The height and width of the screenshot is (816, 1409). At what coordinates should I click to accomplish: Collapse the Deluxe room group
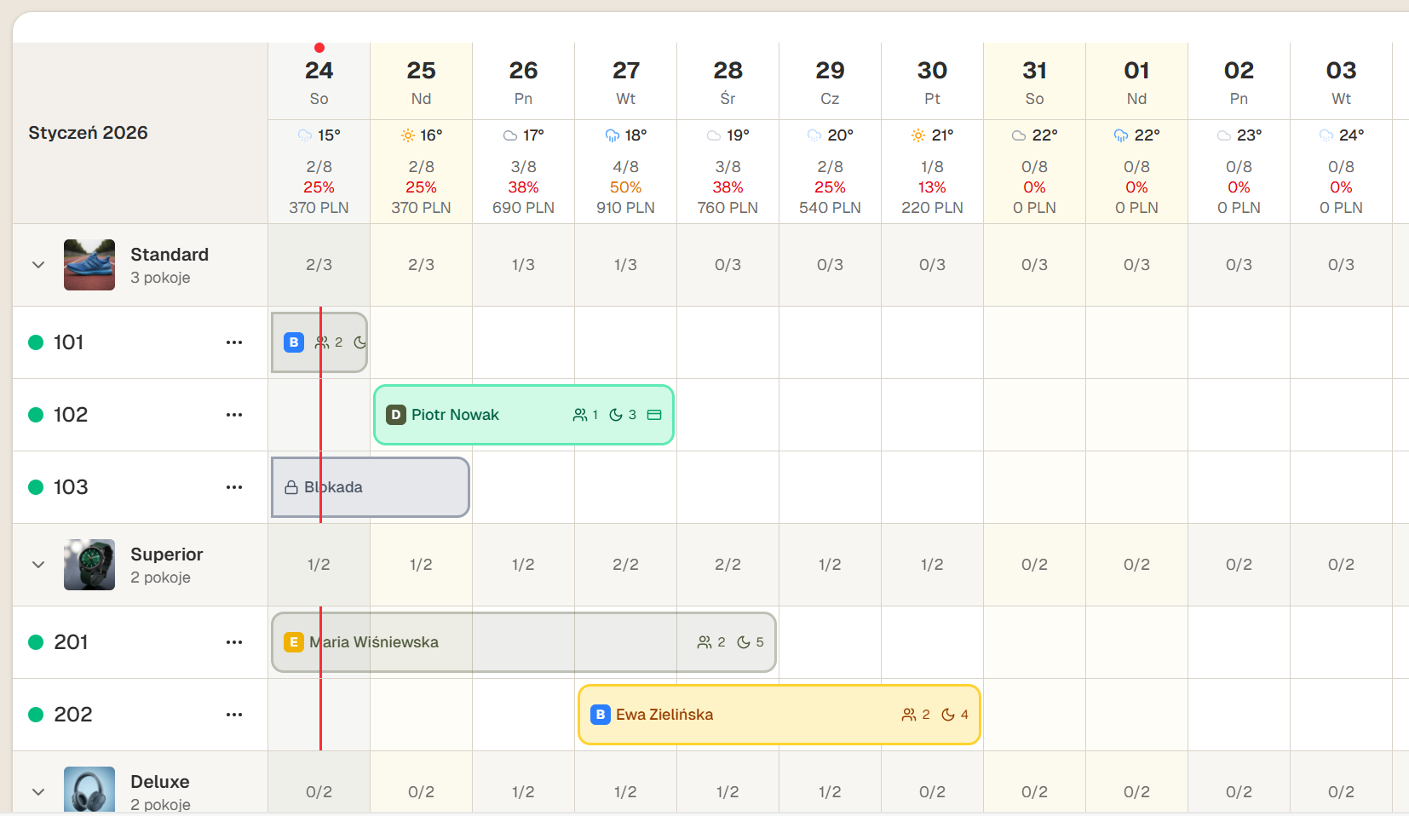tap(38, 792)
